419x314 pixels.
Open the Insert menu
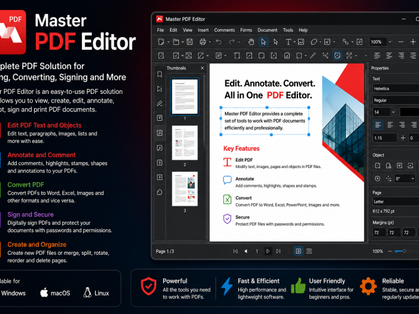coord(203,30)
